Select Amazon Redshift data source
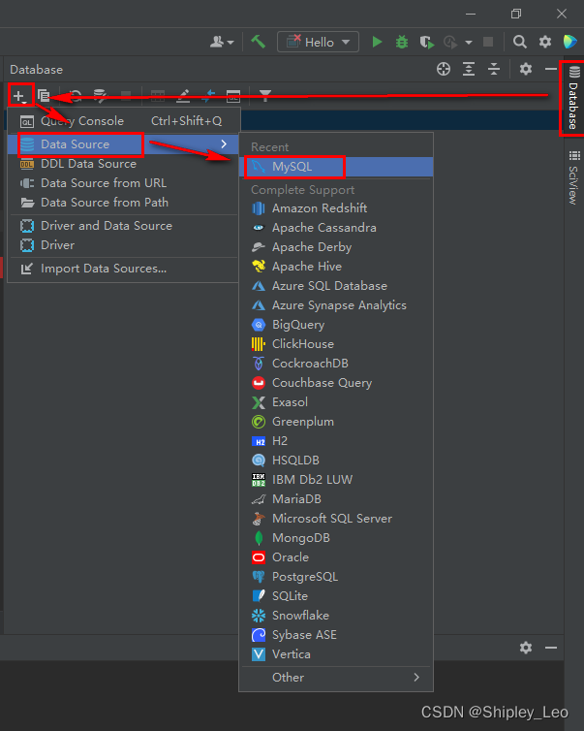 click(x=336, y=207)
